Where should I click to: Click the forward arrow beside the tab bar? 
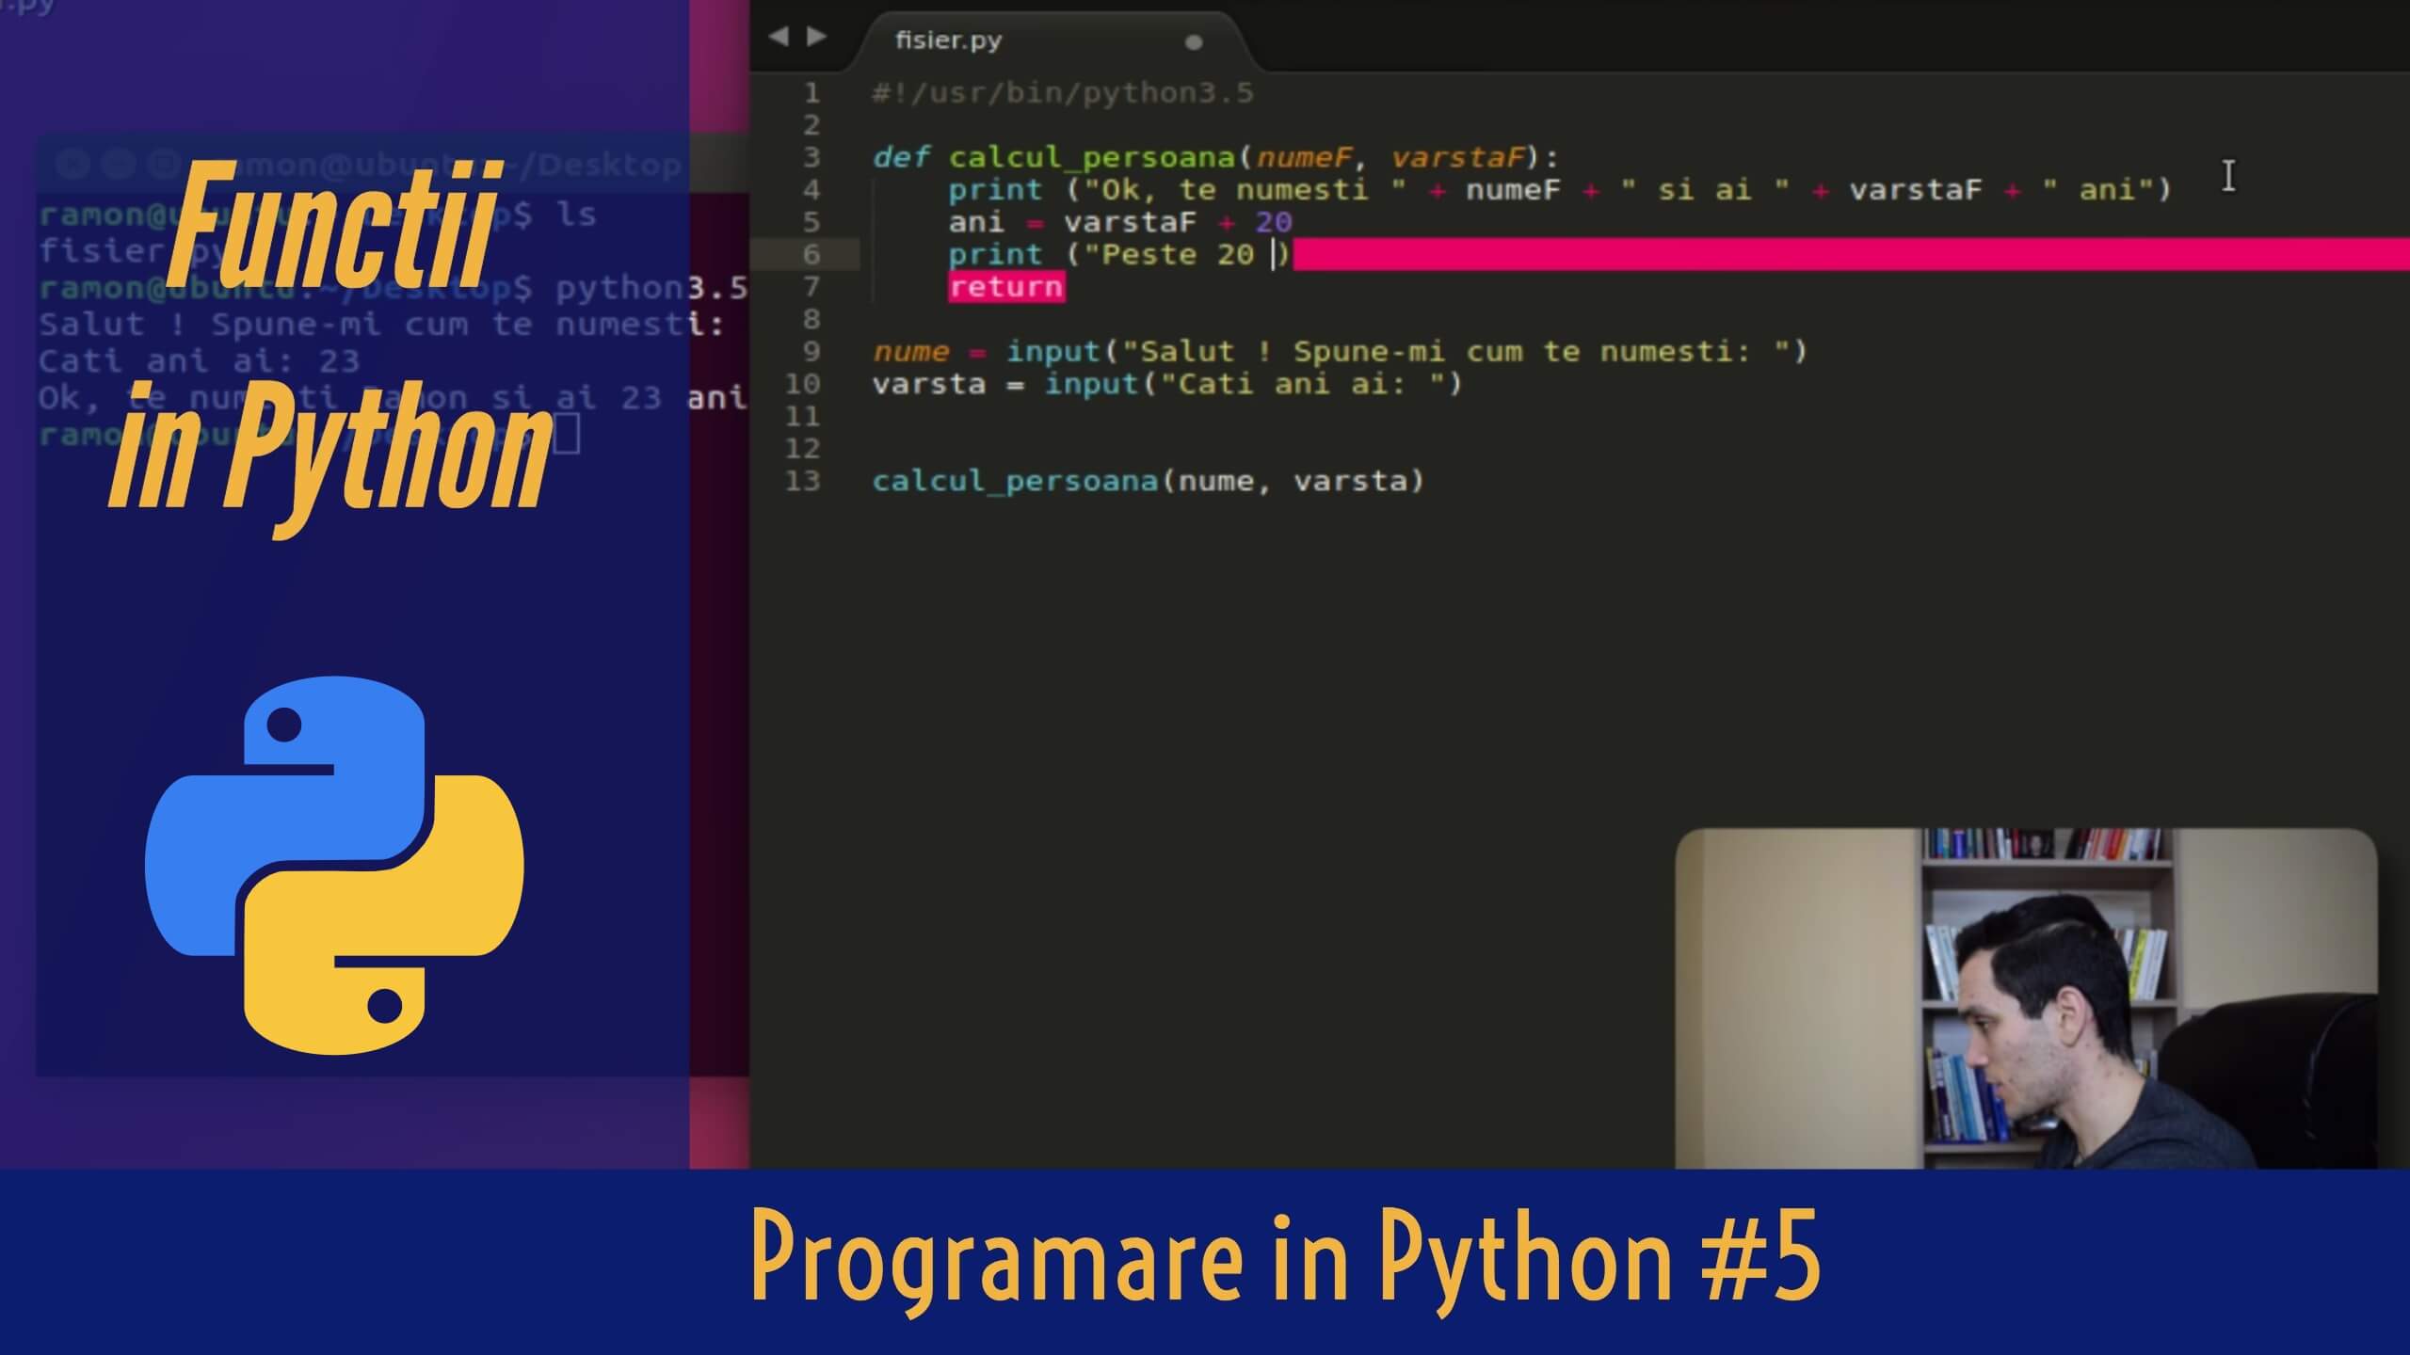tap(817, 37)
